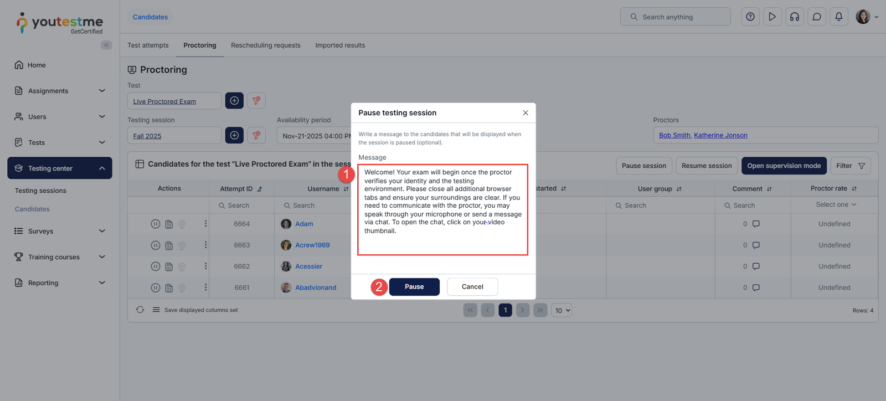This screenshot has width=886, height=401.
Task: Switch to the Imported results tab
Action: (x=340, y=45)
